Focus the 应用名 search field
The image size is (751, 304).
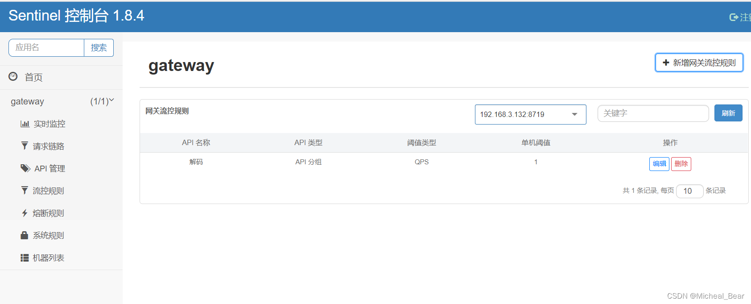click(46, 48)
